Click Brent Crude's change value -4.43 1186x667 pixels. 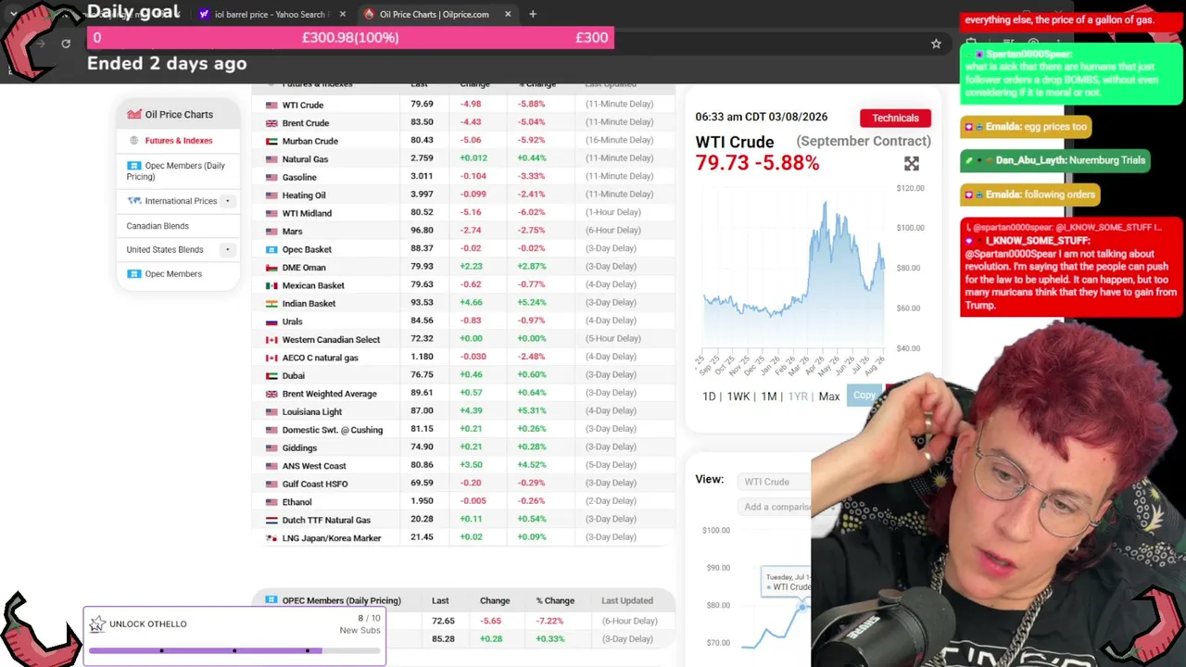click(x=471, y=122)
